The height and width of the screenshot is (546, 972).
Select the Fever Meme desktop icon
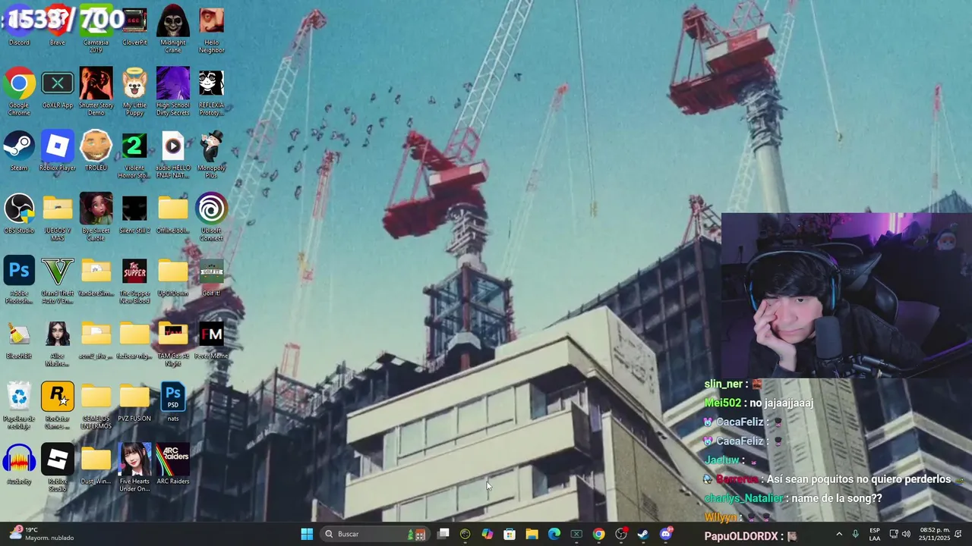(211, 339)
